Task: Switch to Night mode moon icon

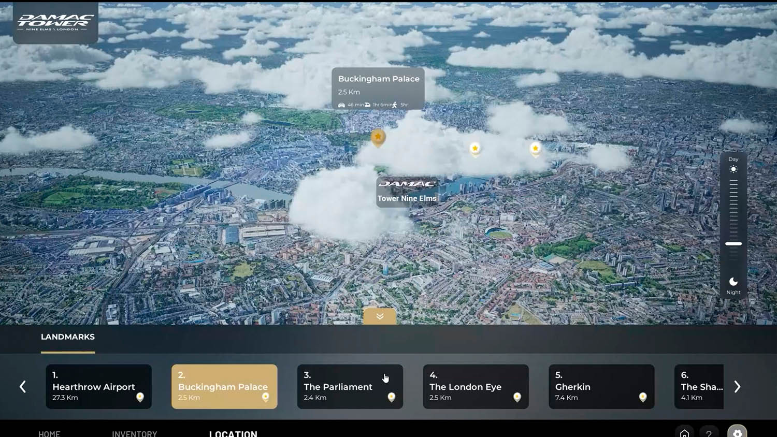Action: (x=733, y=282)
